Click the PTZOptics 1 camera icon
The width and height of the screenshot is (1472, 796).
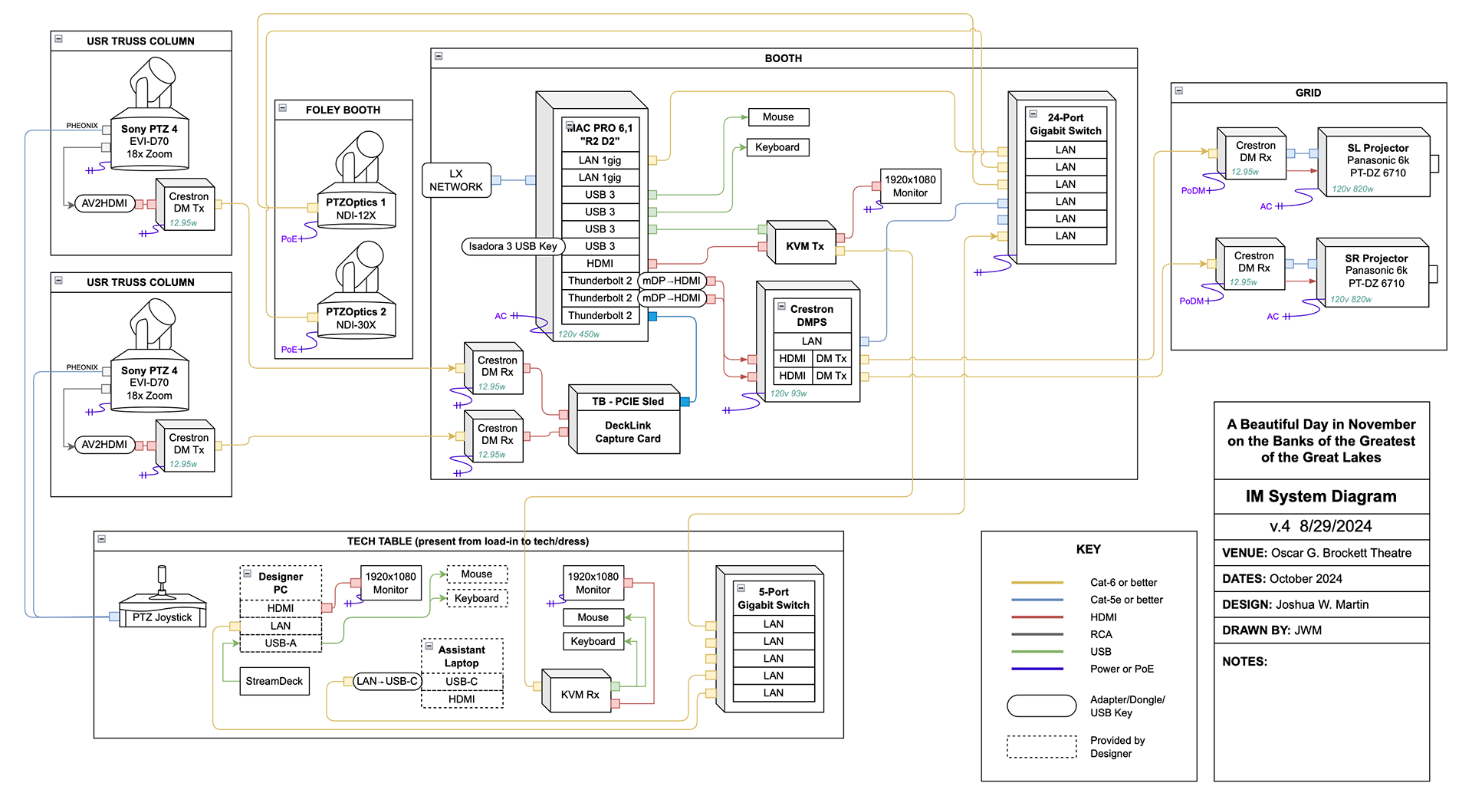point(359,157)
